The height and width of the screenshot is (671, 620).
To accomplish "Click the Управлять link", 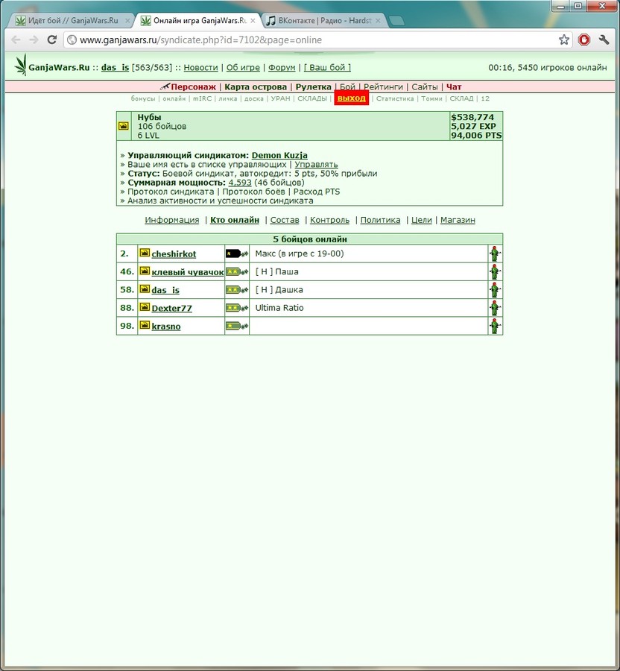I will point(316,164).
